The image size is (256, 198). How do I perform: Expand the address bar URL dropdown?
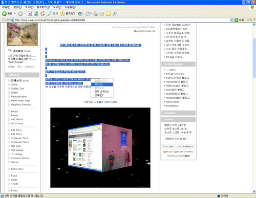point(231,20)
